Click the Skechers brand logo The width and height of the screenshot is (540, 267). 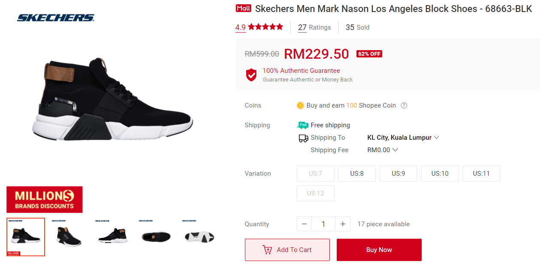coord(55,18)
